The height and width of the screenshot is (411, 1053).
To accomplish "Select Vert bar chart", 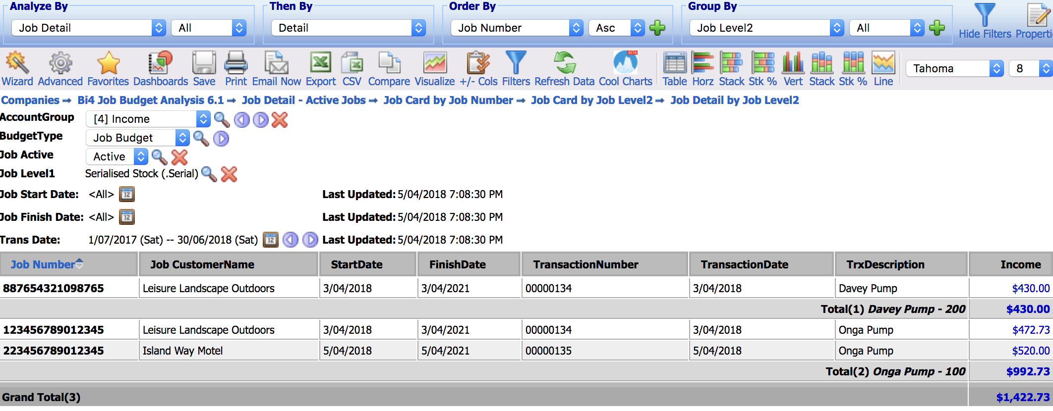I will (793, 69).
